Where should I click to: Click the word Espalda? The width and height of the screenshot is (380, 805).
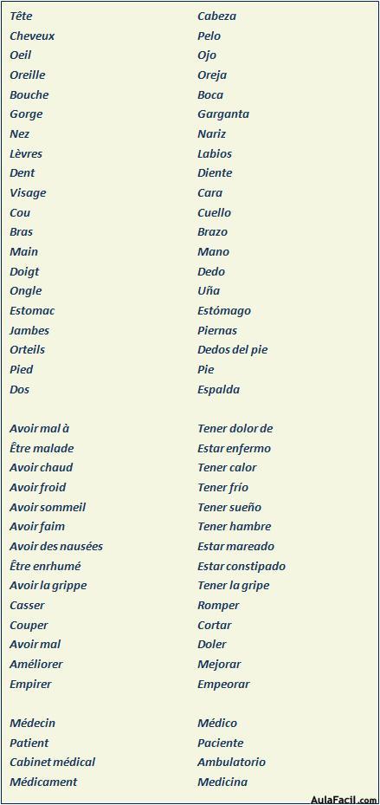point(218,389)
